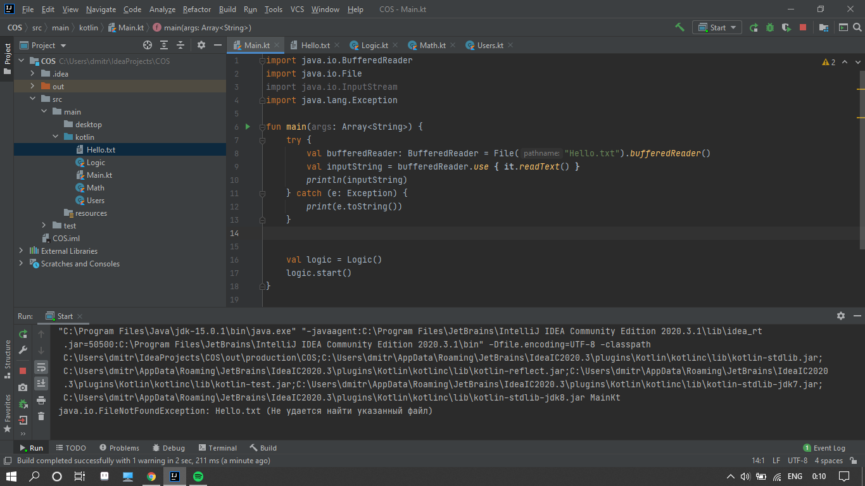This screenshot has height=486, width=865.
Task: Open Spotify from the Windows taskbar
Action: tap(198, 476)
